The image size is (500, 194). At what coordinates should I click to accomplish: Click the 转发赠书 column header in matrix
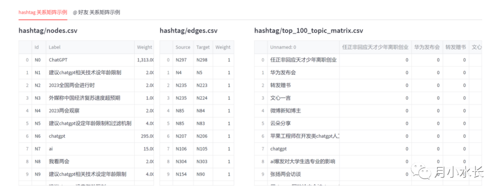point(456,47)
